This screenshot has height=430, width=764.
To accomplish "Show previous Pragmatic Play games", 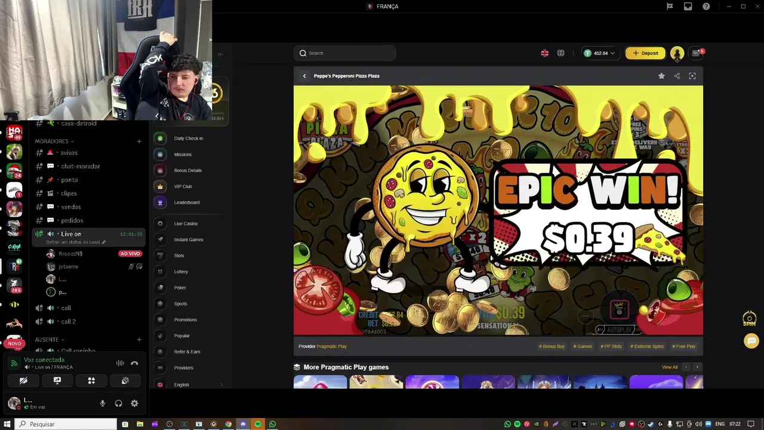I will click(x=686, y=367).
